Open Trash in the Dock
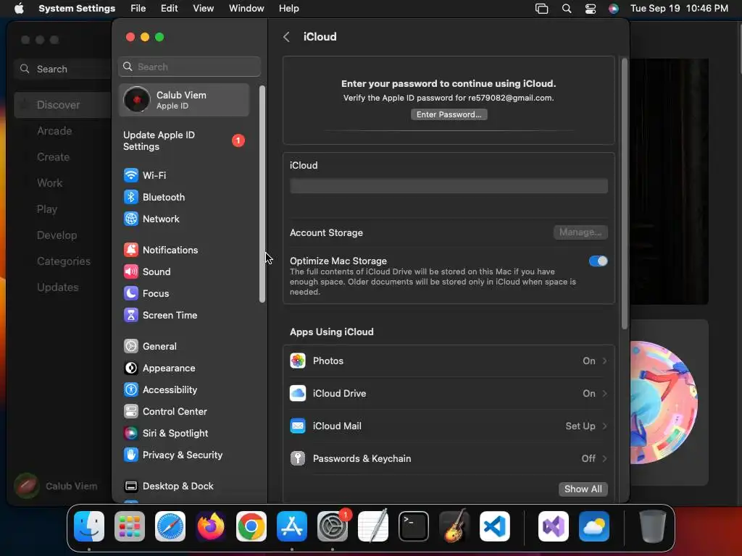742x556 pixels. point(653,526)
